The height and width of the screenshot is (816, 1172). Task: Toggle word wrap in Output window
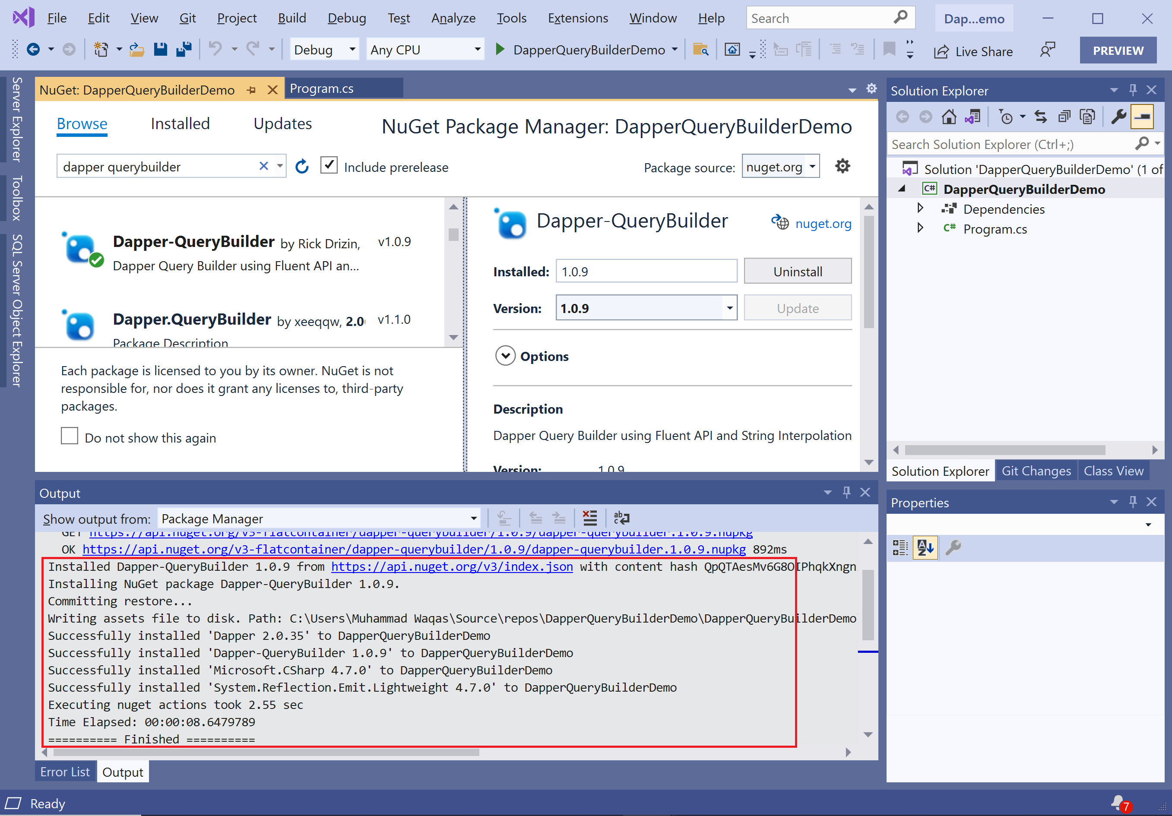621,519
